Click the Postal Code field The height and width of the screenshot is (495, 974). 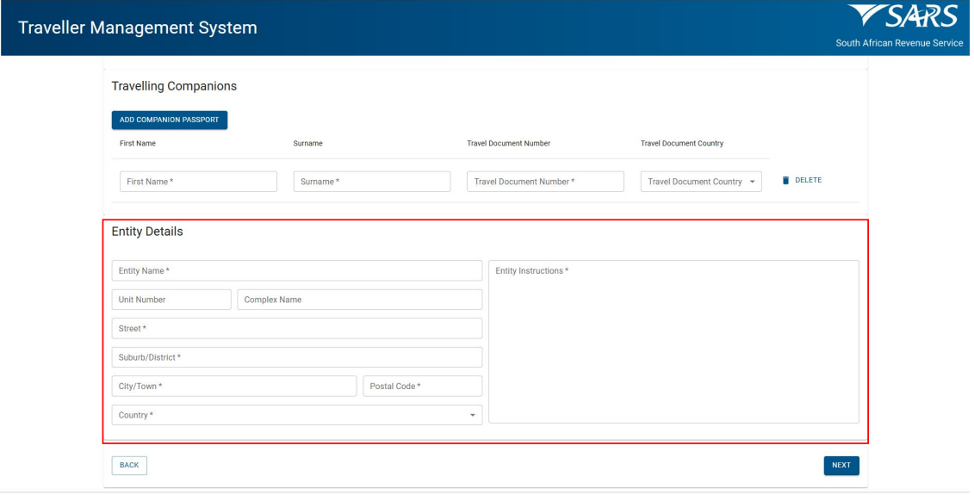click(422, 387)
